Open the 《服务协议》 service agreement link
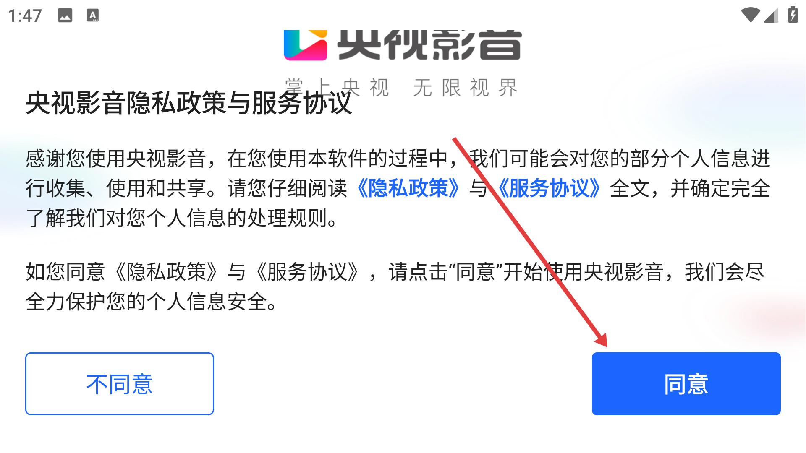The width and height of the screenshot is (806, 453). pos(549,188)
